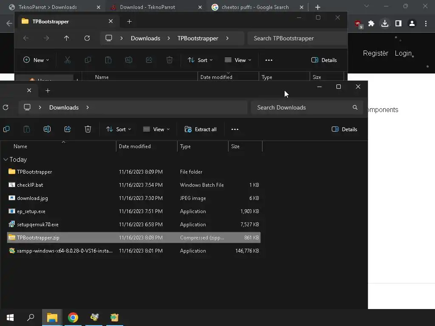Toggle Chrome side panel icon

click(x=398, y=24)
